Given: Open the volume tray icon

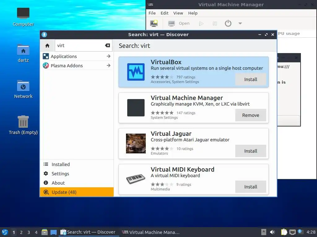Looking at the screenshot, I should click(x=272, y=232).
